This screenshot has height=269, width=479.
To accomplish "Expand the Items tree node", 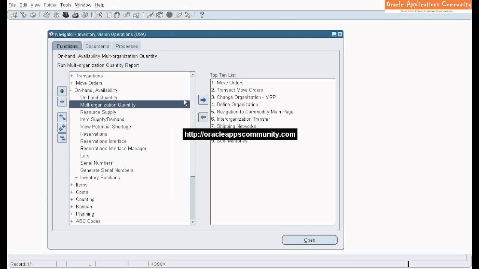I will (72, 185).
